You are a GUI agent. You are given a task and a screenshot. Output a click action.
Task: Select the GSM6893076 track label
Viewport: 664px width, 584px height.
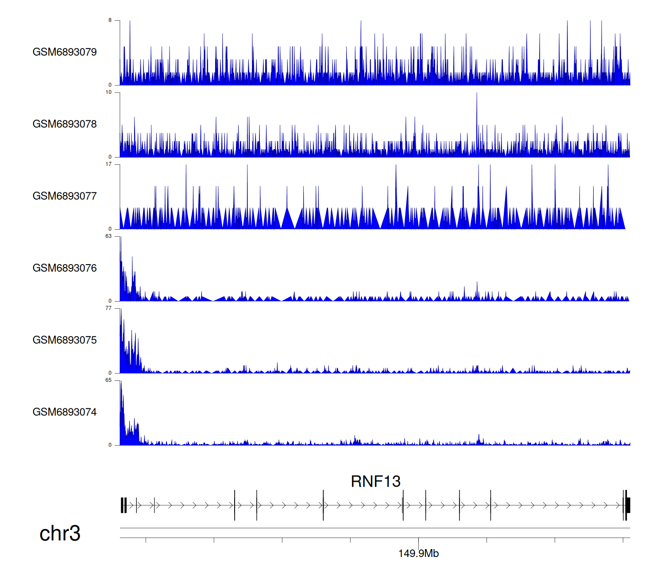(x=65, y=268)
